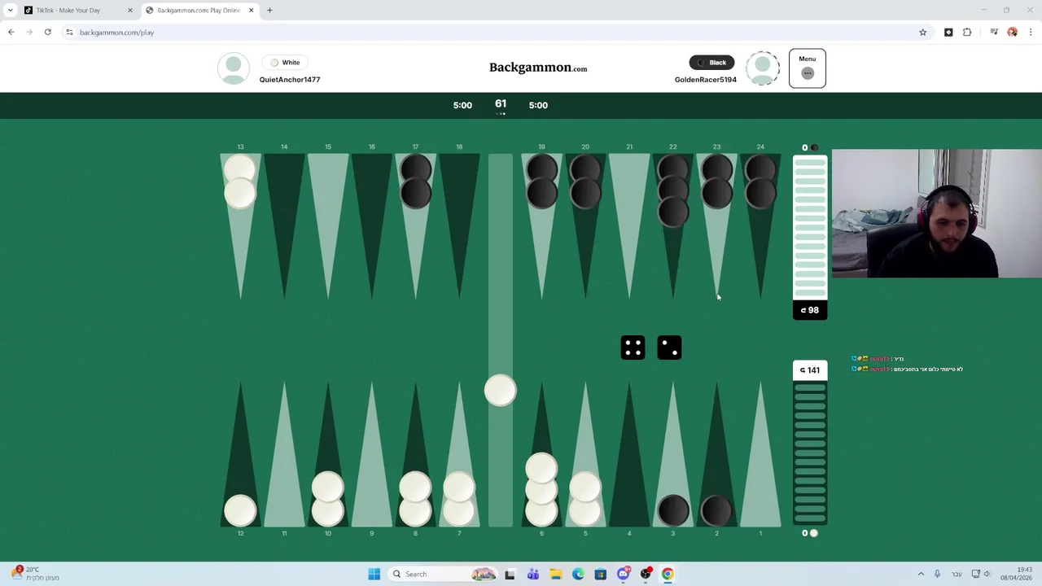Click the two-pip die
This screenshot has height=586, width=1042.
coord(669,348)
